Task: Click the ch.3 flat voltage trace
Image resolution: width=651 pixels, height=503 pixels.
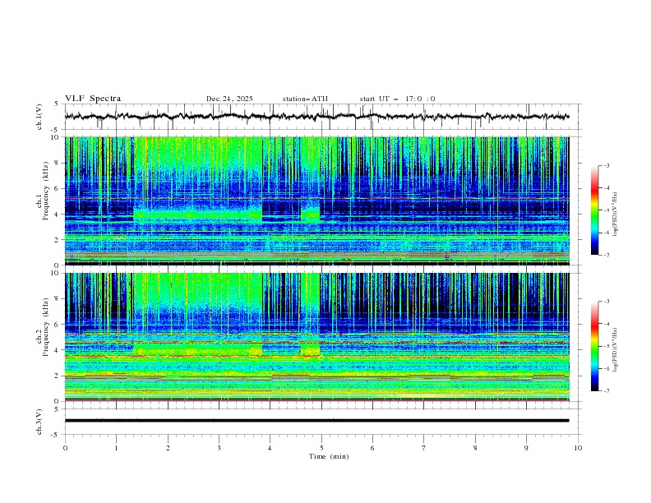Action: (316, 421)
